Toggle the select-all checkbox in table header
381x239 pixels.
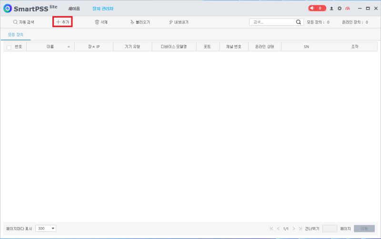[9, 47]
